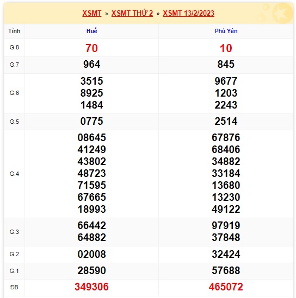Select the Phú Yên province header
This screenshot has width=296, height=298.
[x=226, y=31]
